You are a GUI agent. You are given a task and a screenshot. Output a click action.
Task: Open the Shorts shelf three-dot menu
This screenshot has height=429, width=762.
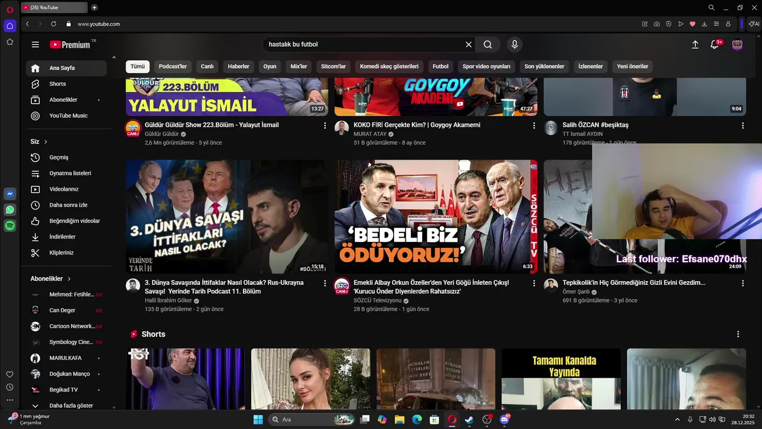(738, 334)
